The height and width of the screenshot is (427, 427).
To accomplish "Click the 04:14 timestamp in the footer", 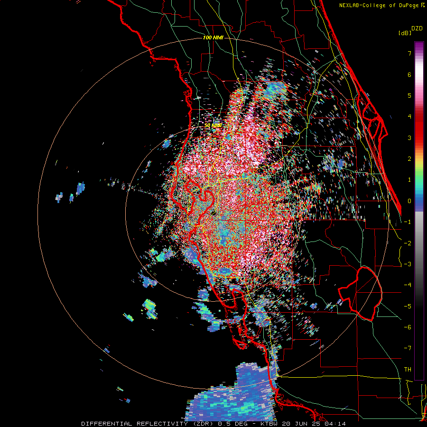I will tap(335, 424).
